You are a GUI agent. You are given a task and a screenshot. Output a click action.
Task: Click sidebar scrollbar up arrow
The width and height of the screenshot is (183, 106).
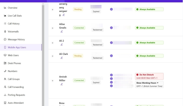[x=43, y=4]
